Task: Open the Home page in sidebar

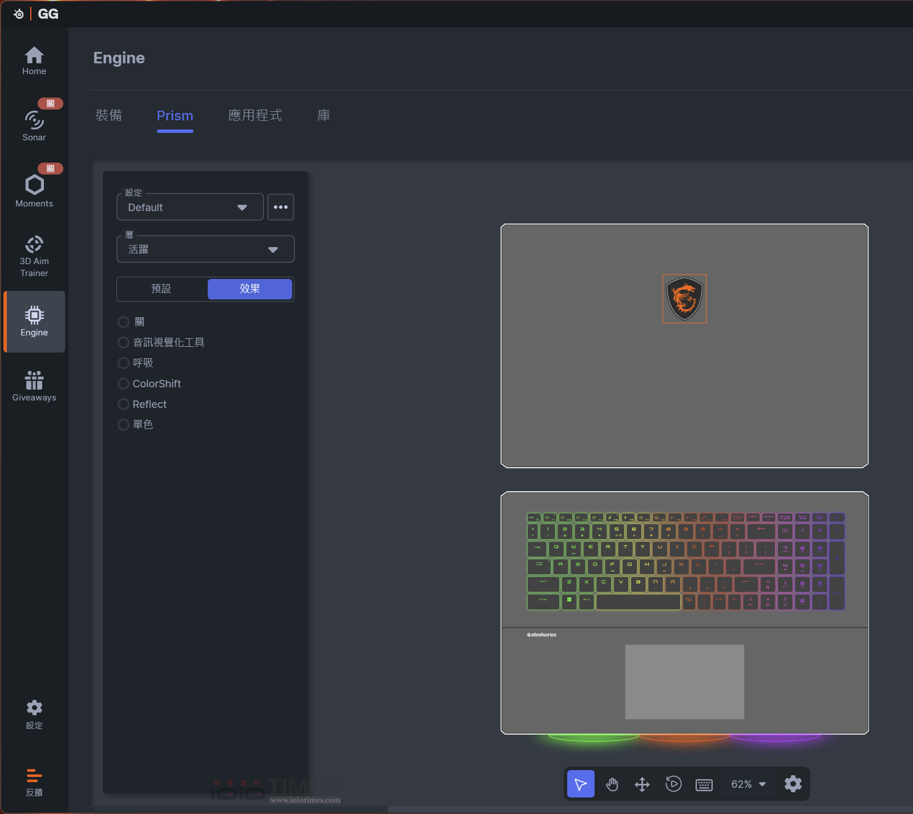Action: click(34, 61)
